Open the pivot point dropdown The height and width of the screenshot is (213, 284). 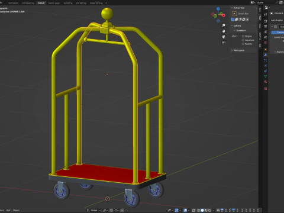tap(105, 210)
